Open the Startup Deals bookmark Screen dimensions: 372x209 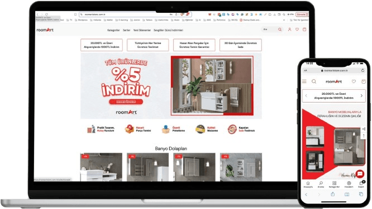[x=250, y=20]
